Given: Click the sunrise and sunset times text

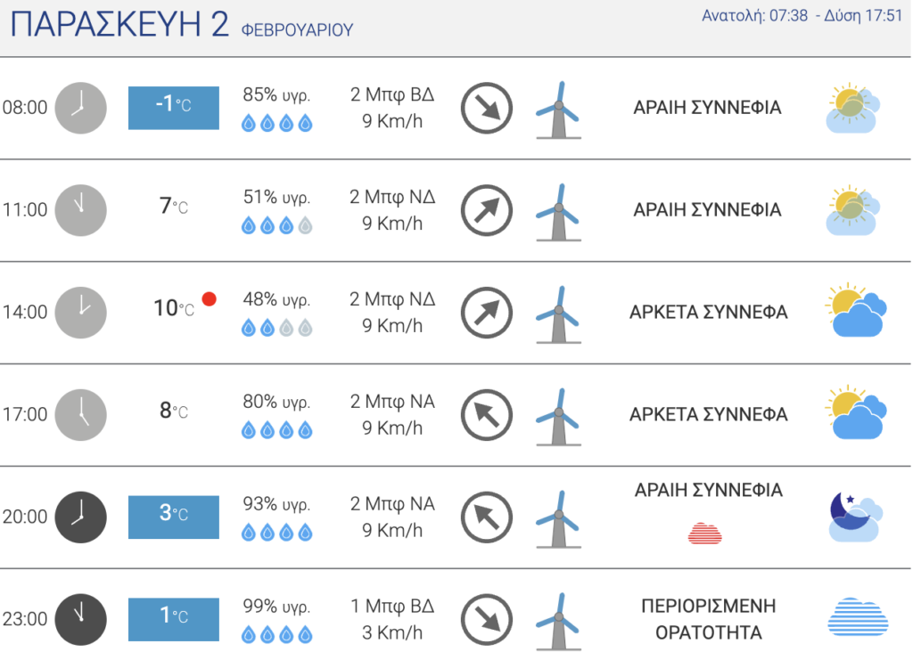Looking at the screenshot, I should pyautogui.click(x=802, y=16).
